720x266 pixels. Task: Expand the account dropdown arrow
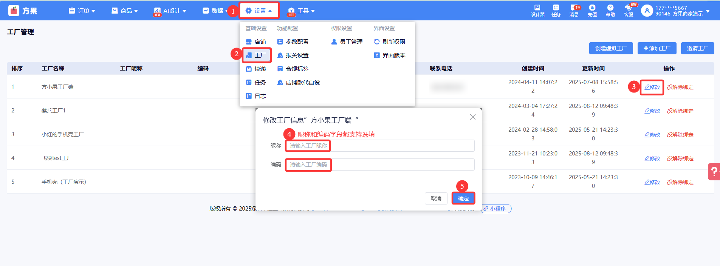tap(708, 11)
